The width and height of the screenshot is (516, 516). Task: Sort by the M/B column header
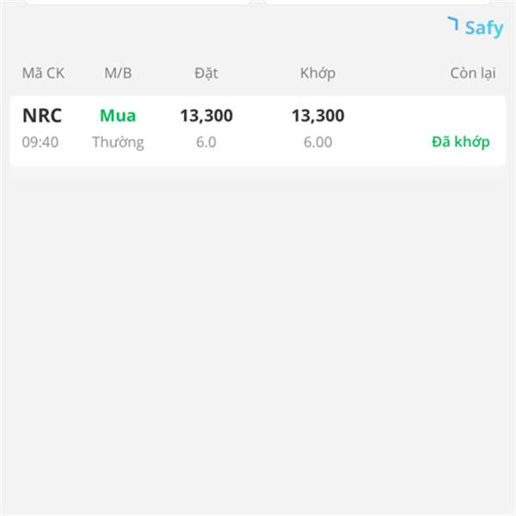coord(118,73)
